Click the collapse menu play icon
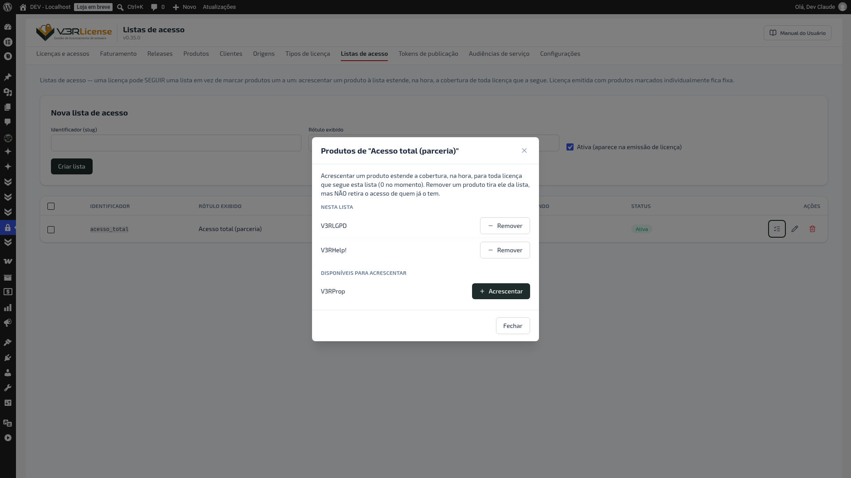The height and width of the screenshot is (478, 851). coord(8,438)
